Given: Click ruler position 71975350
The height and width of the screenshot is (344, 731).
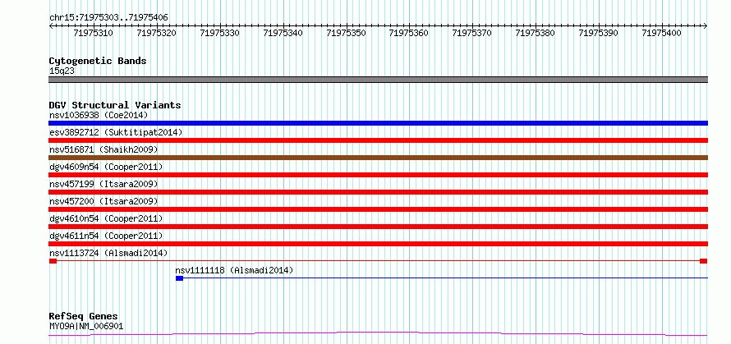Looking at the screenshot, I should click(x=346, y=33).
